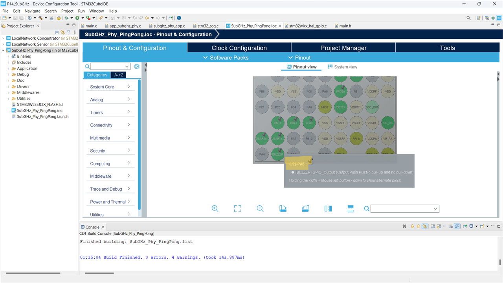The width and height of the screenshot is (503, 283).
Task: Click the PA7 pin on the chip
Action: [294, 138]
